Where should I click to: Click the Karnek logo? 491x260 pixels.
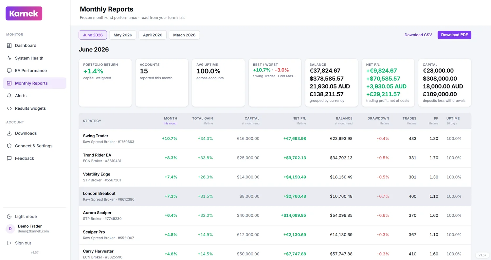[24, 13]
